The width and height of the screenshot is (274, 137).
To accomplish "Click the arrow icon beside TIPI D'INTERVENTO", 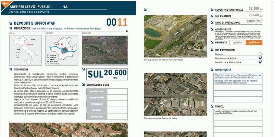I will pos(212,50).
